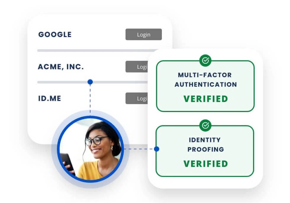Click the green checkmark above Multi-Factor Authentication
This screenshot has height=203, width=290.
click(x=205, y=60)
